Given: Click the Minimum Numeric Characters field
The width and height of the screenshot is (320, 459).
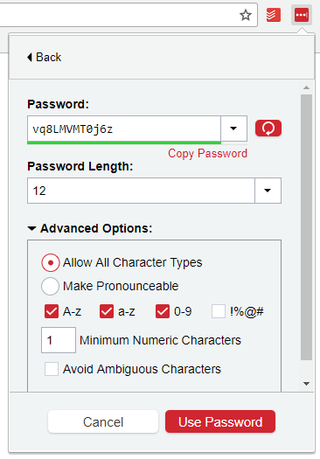Looking at the screenshot, I should click(59, 340).
